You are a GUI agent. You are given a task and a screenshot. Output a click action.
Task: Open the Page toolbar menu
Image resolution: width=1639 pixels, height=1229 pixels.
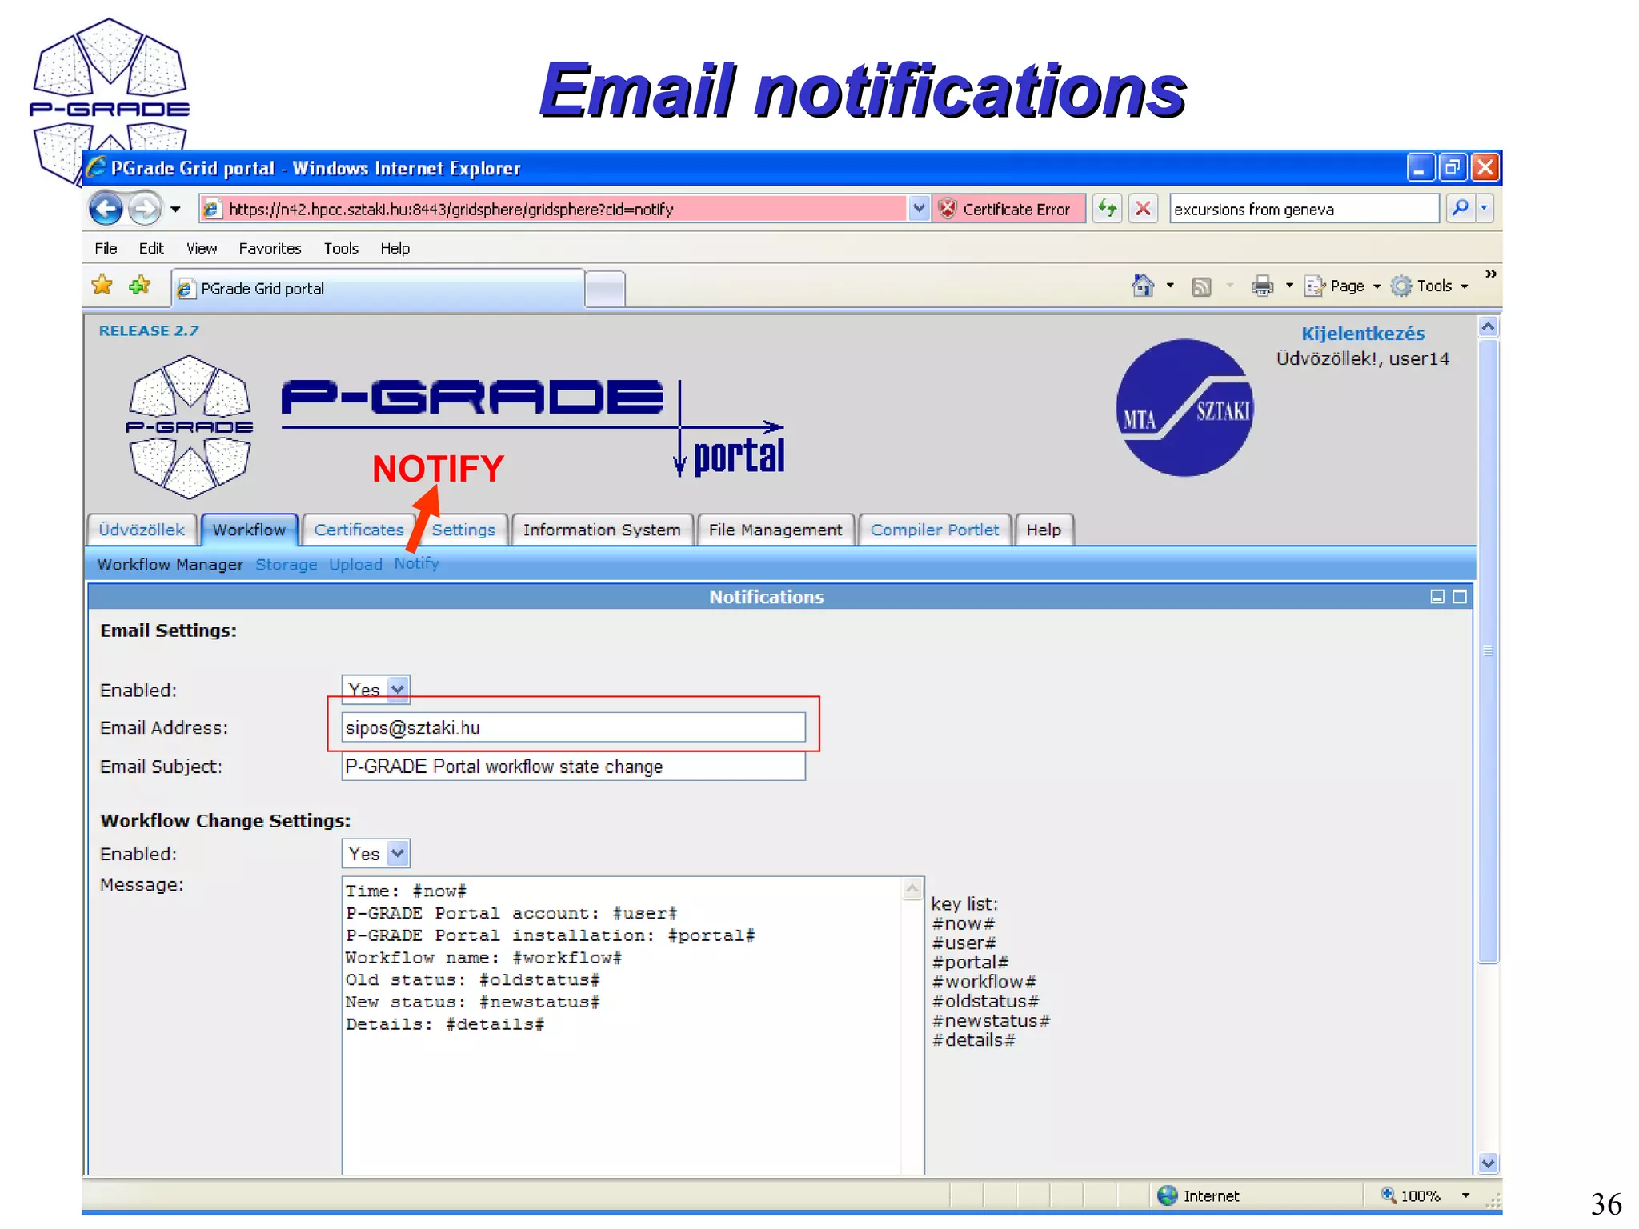click(x=1342, y=286)
